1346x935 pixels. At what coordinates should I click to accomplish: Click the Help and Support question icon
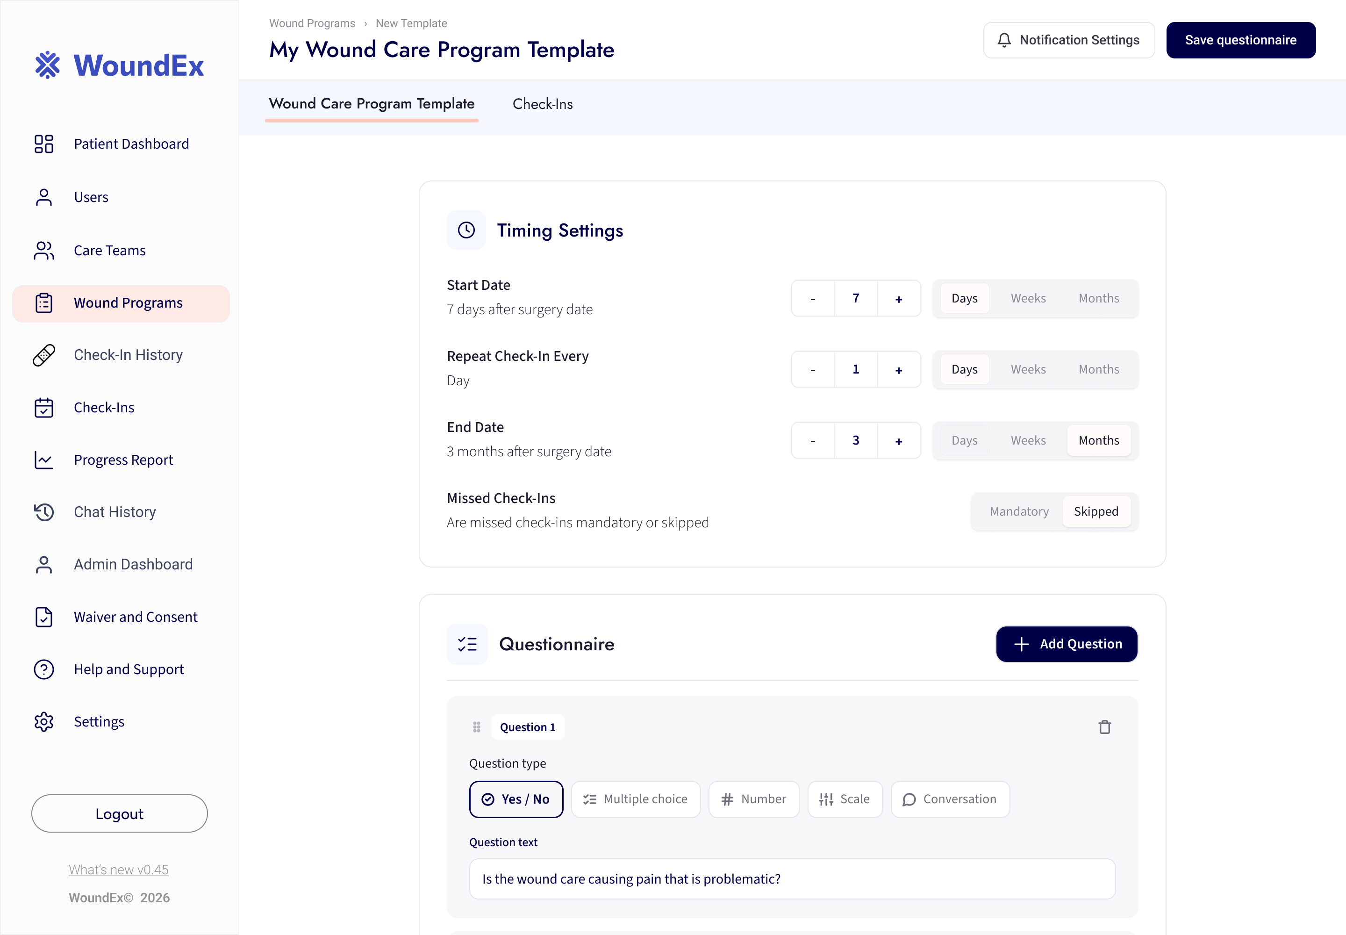44,669
